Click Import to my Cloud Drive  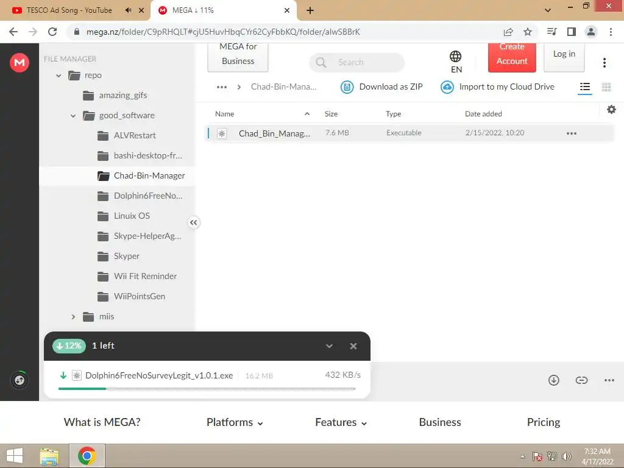coord(497,87)
